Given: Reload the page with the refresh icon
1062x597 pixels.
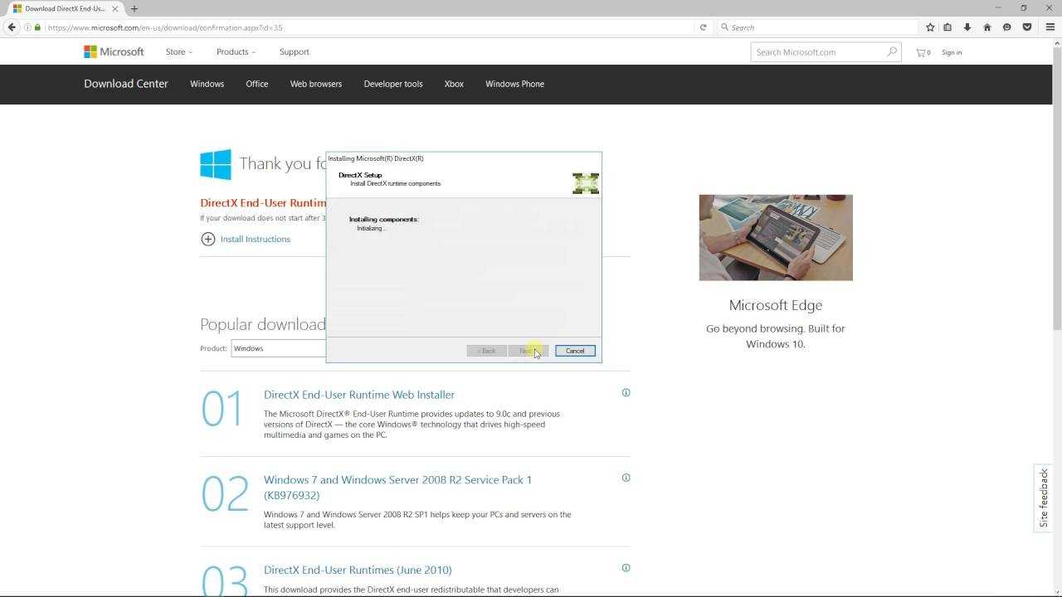Looking at the screenshot, I should pos(703,27).
